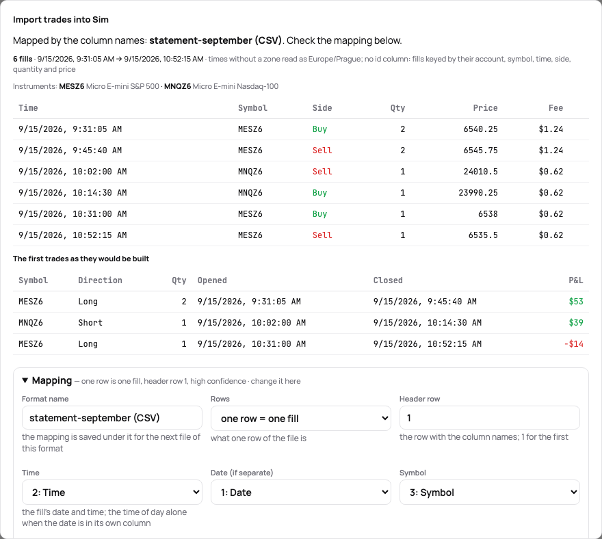Click the 'Import trades into Sim' title
Image resolution: width=602 pixels, height=539 pixels.
click(x=61, y=20)
